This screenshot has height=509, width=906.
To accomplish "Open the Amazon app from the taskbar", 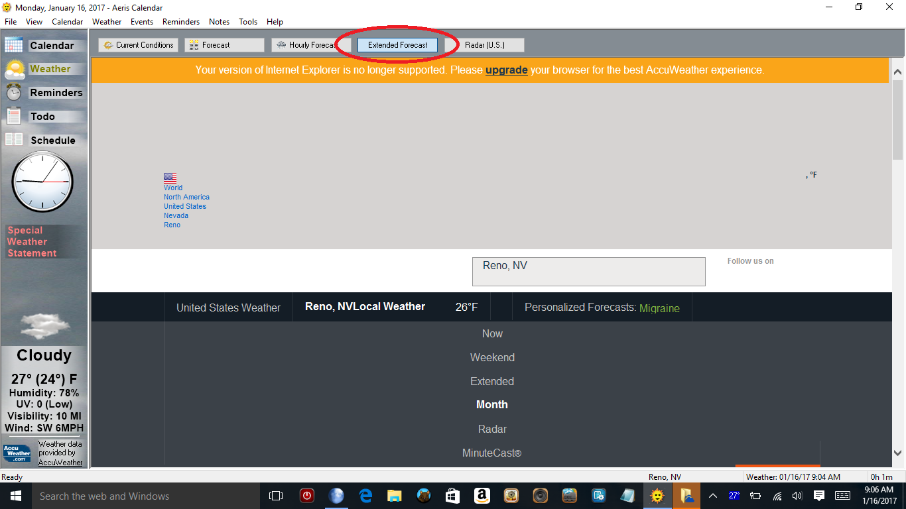I will [x=482, y=496].
